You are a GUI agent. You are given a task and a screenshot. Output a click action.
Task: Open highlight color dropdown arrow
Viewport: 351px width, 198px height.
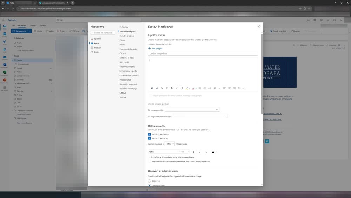tap(190, 88)
